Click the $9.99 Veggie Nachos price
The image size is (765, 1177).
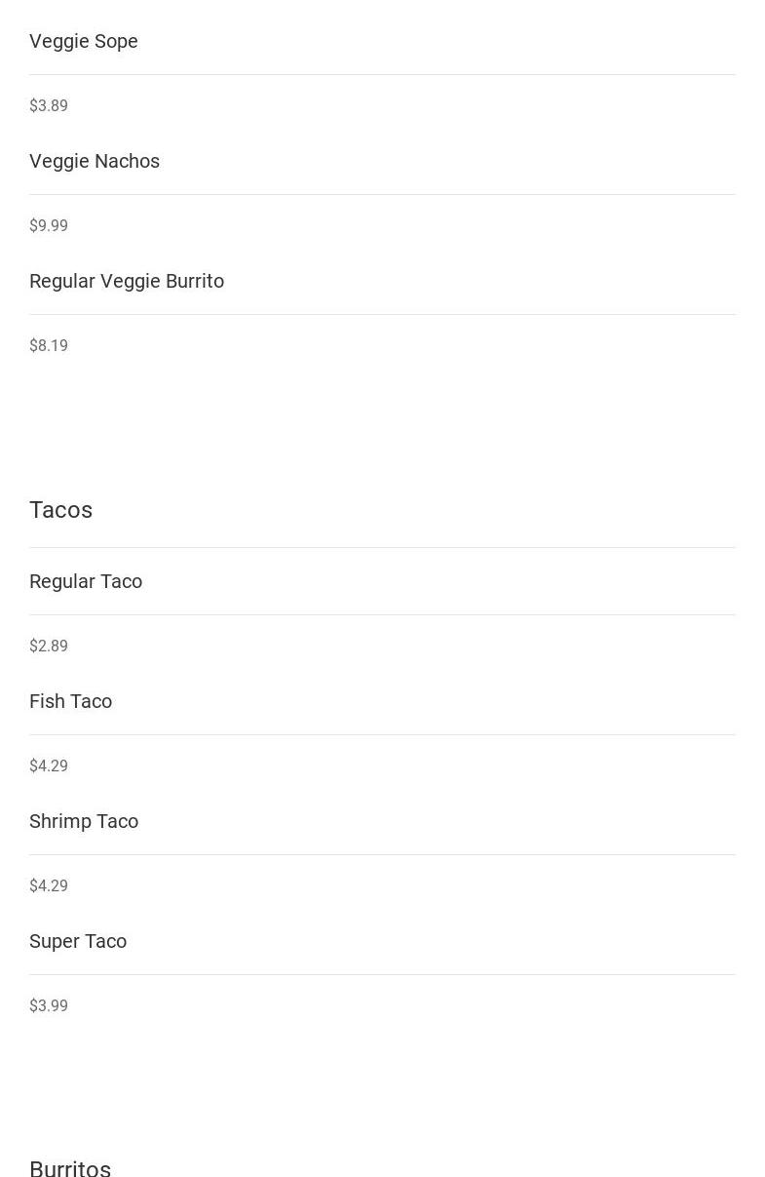(x=49, y=225)
